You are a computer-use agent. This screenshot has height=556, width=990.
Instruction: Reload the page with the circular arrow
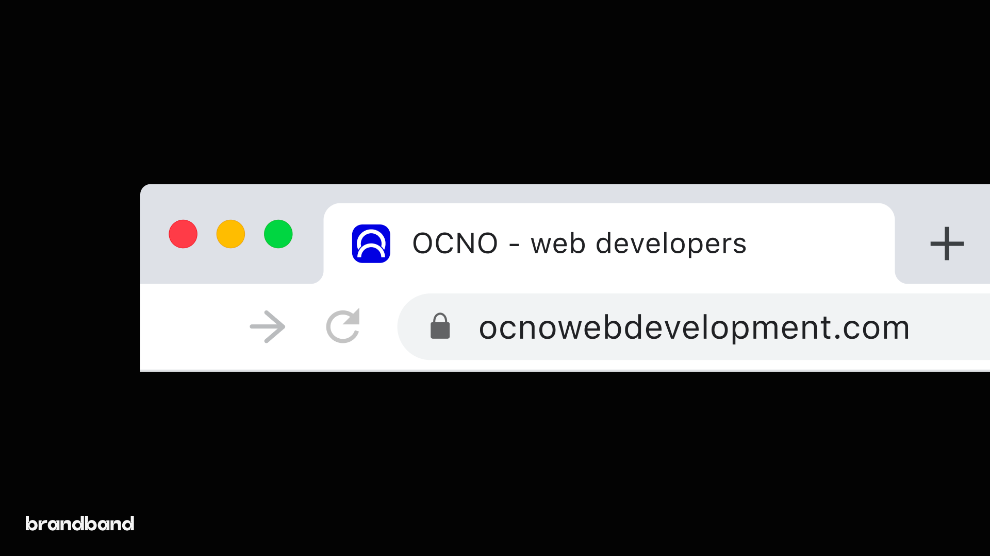[343, 326]
